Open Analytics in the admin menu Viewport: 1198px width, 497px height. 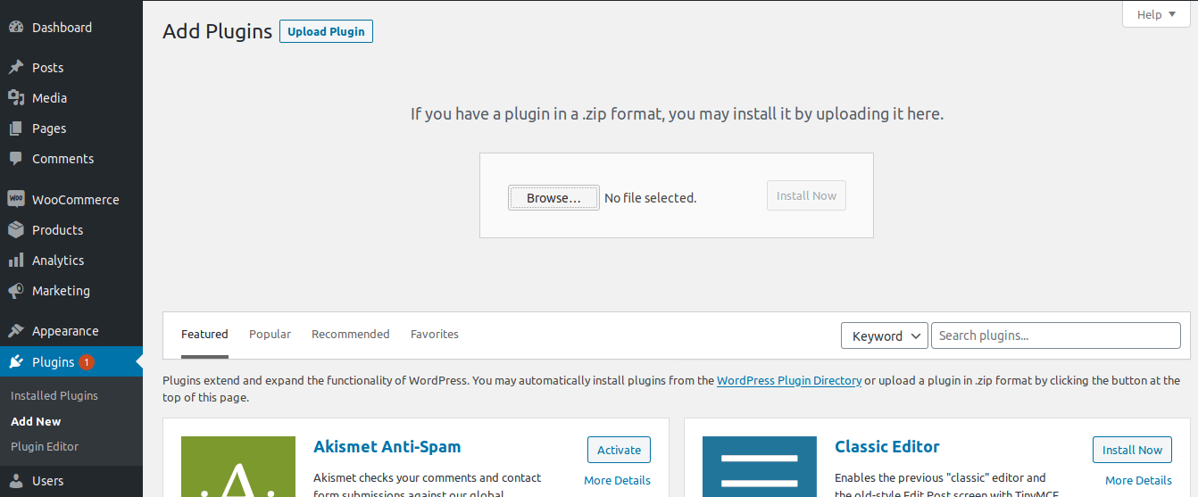(71, 261)
